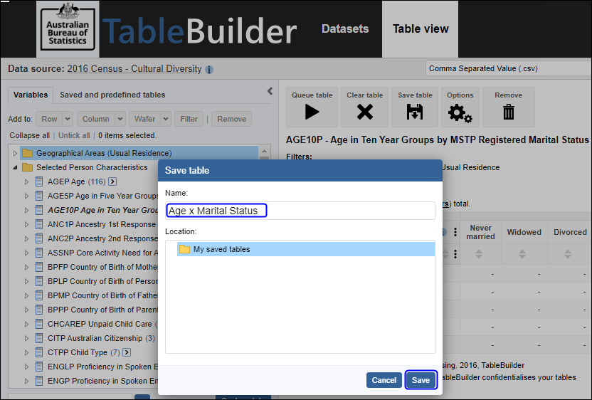This screenshot has width=592, height=400.
Task: Open the Column dropdown arrow
Action: click(120, 119)
